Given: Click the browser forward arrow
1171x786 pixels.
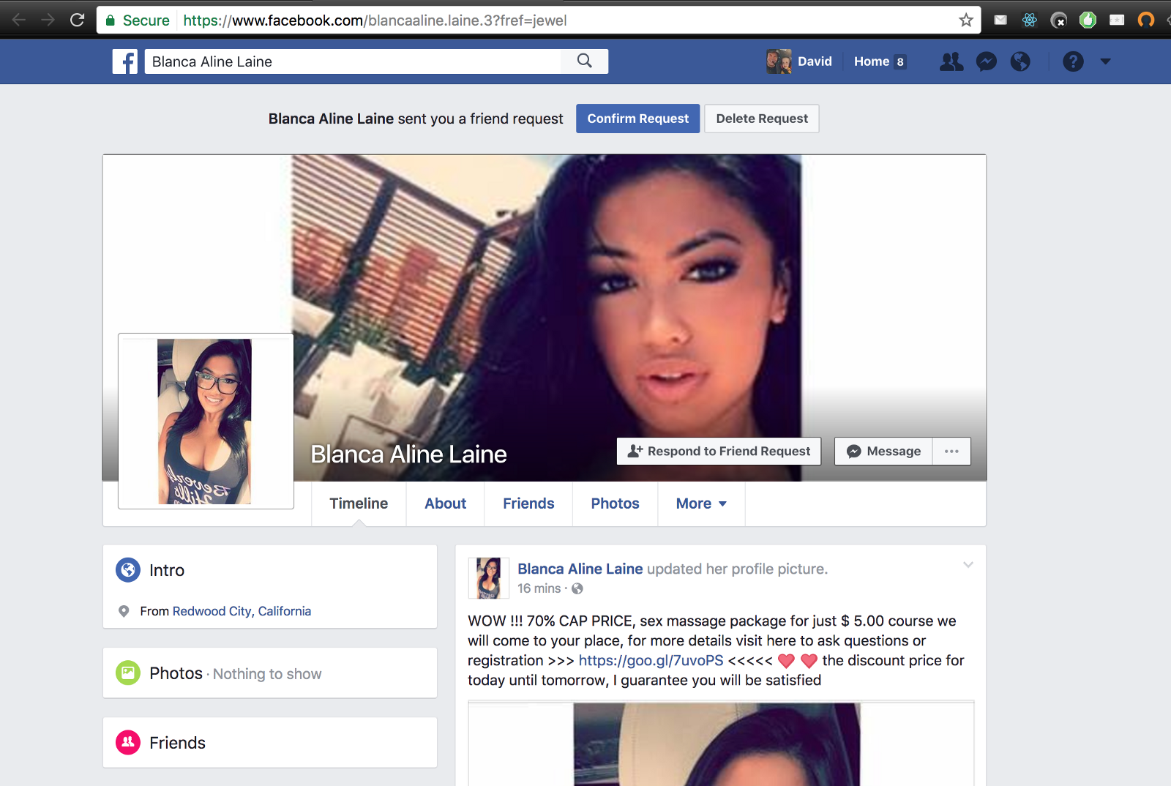Looking at the screenshot, I should coord(48,20).
